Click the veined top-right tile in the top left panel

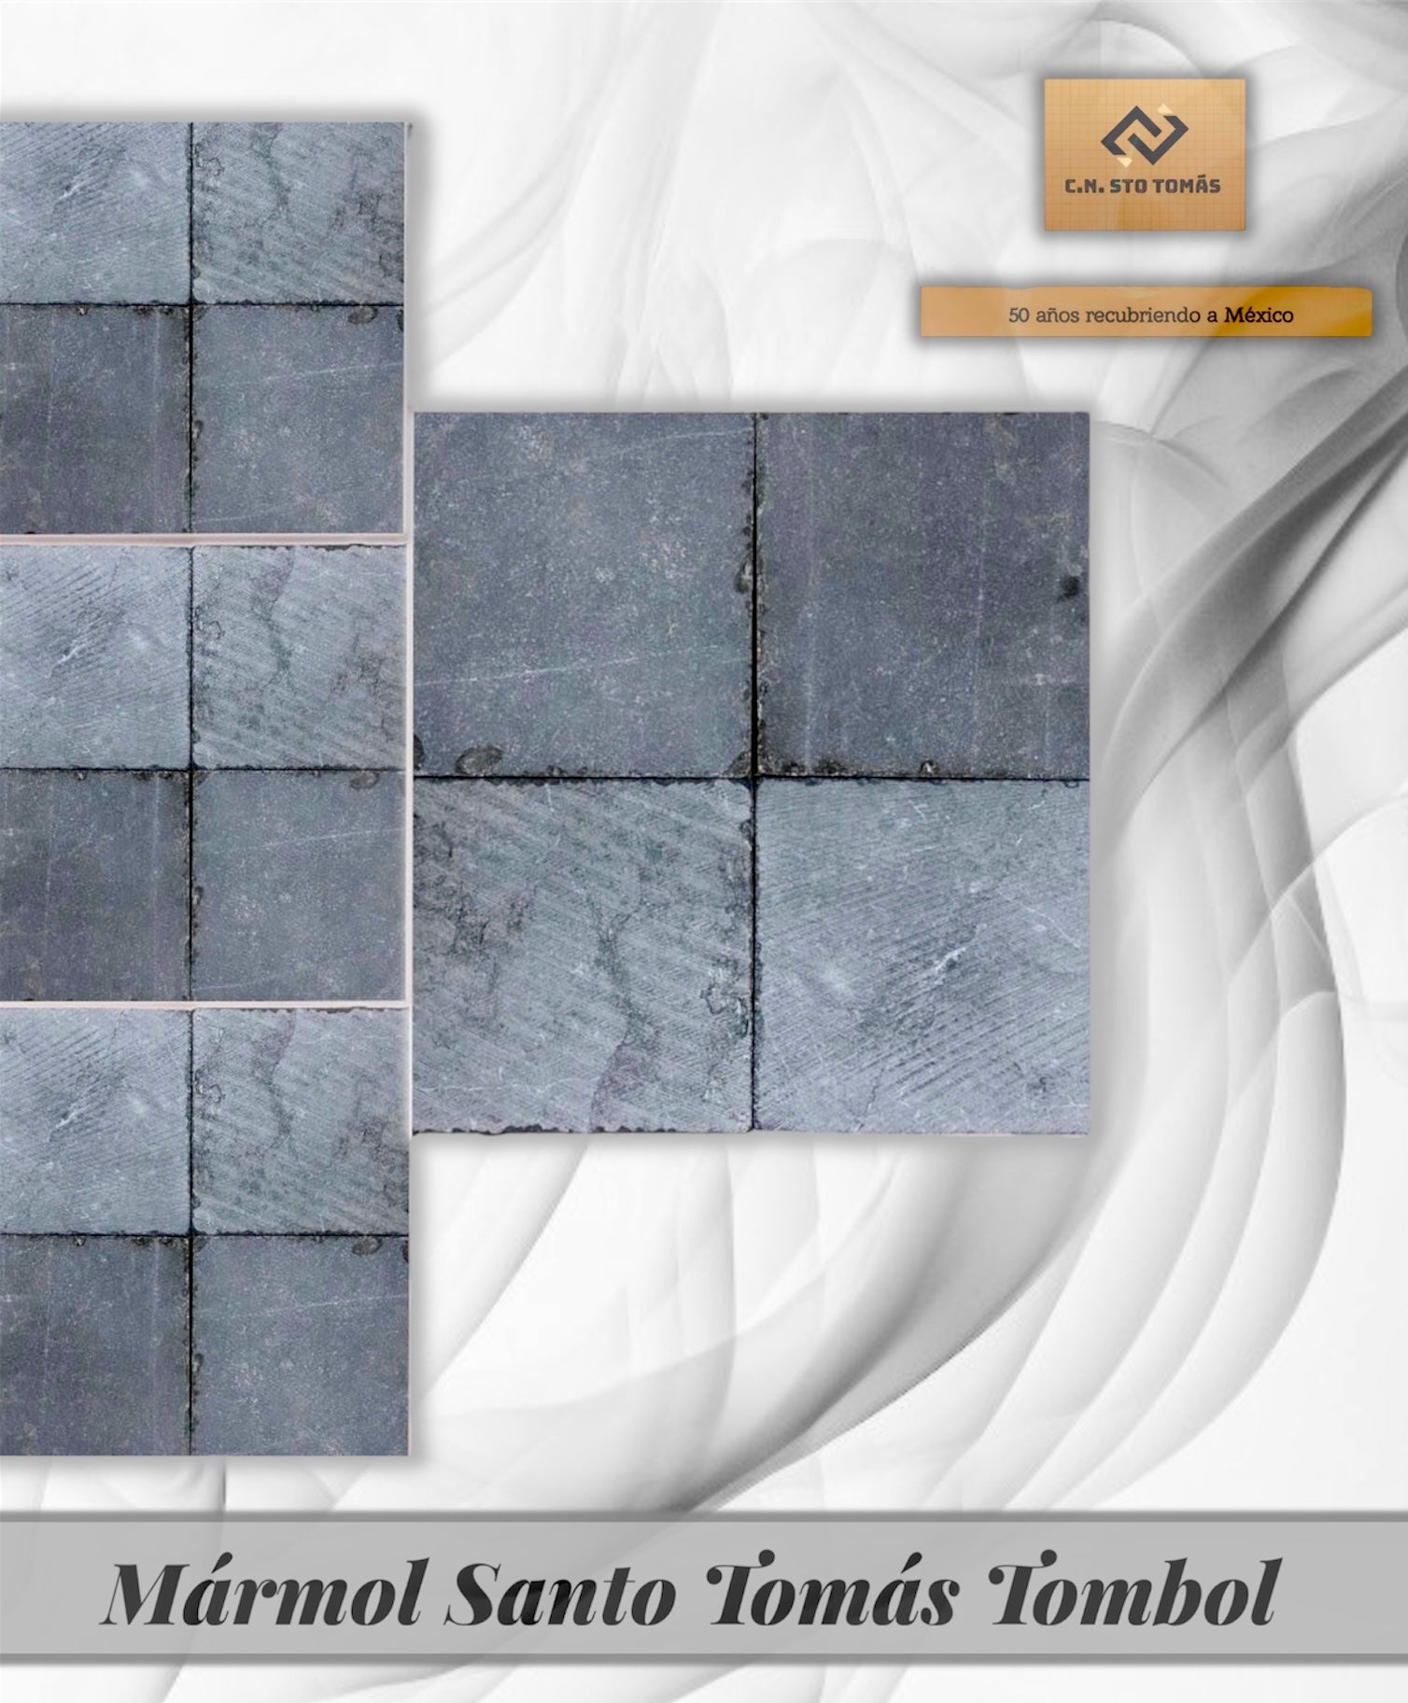[299, 213]
